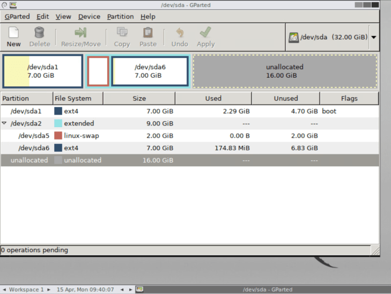This screenshot has height=294, width=391.
Task: Select the /dev/sda2 row in the list
Action: (189, 123)
